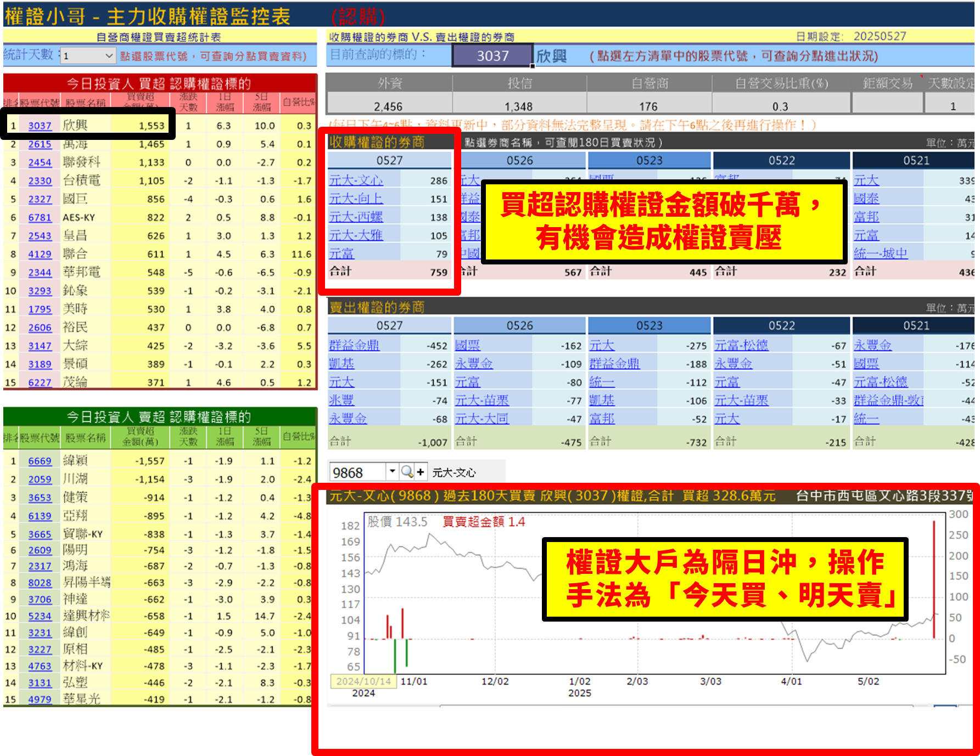Screen dimensions: 980x756
Task: Click broker 元大-大雅 in 0527 buyers
Action: [356, 235]
